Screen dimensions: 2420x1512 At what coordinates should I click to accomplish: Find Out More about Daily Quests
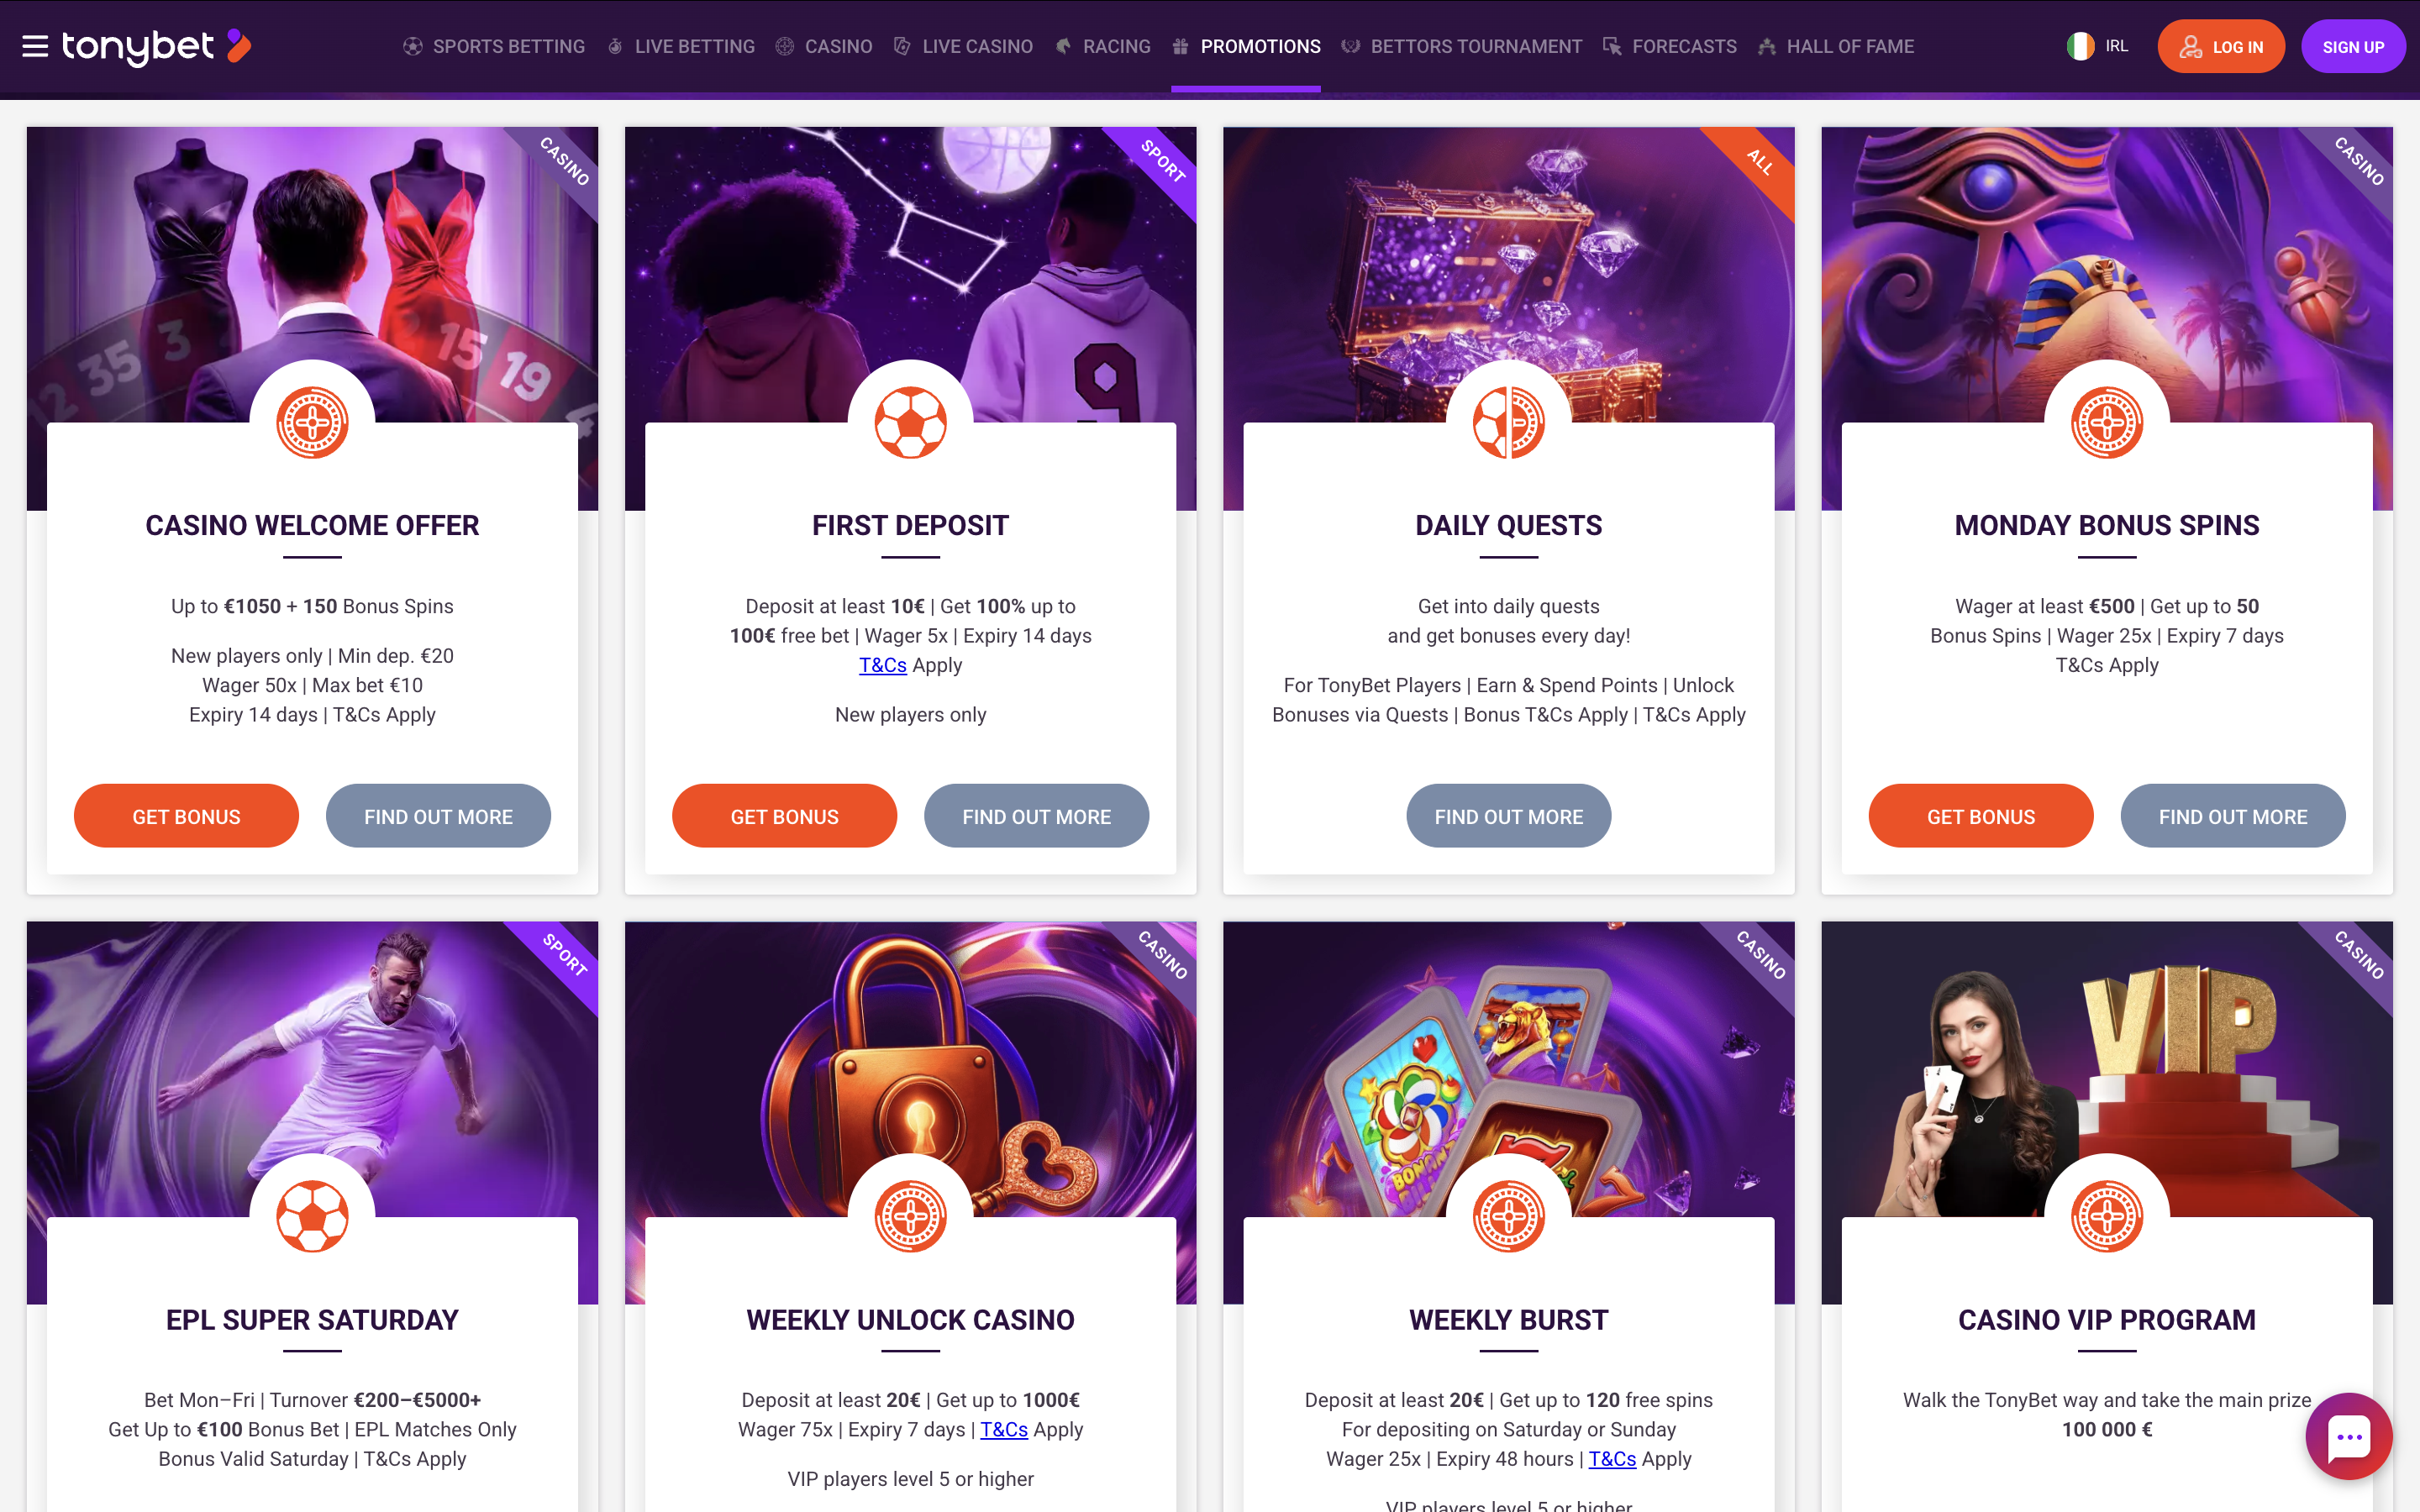[x=1508, y=816]
